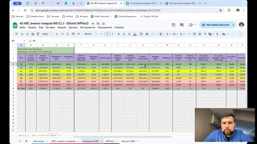Add a new sheet with plus
Screen dimensions: 257x144
point(20,141)
